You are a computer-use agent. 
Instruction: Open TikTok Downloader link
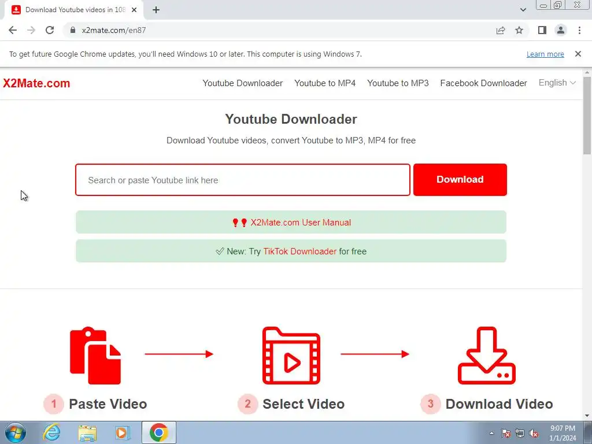click(300, 251)
